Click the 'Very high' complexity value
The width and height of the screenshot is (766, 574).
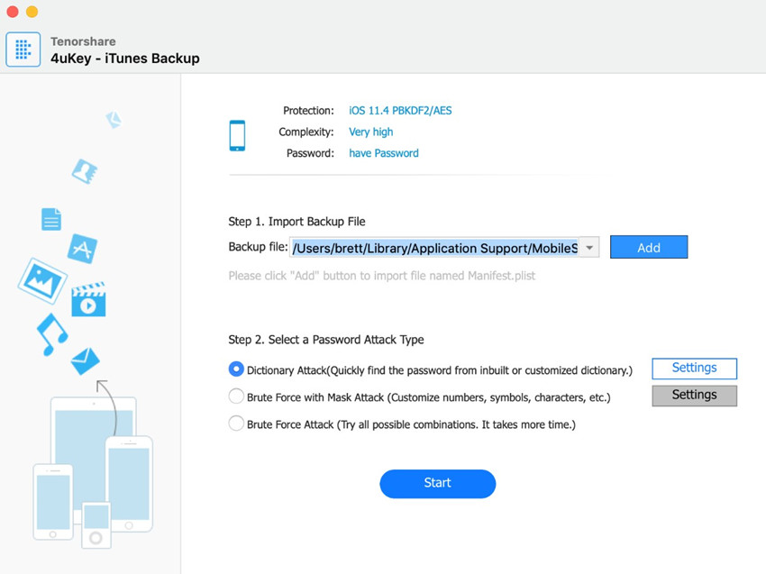(370, 132)
